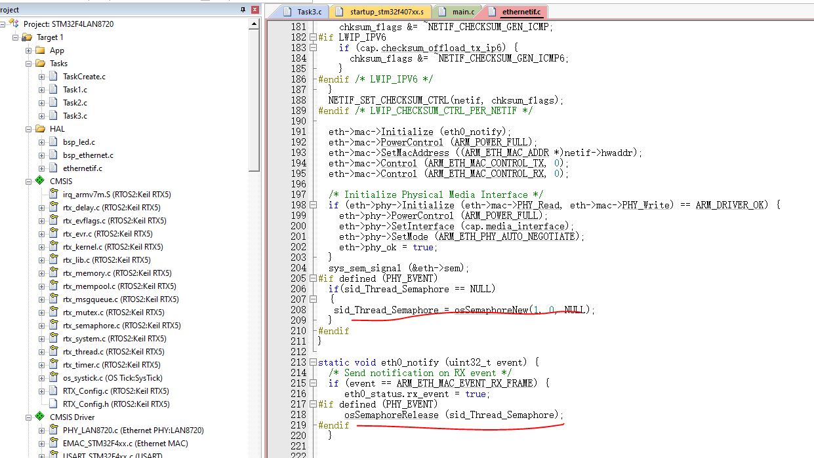814x458 pixels.
Task: Place cursor on sys_sem_signal (&eth->sem) line
Action: (399, 268)
